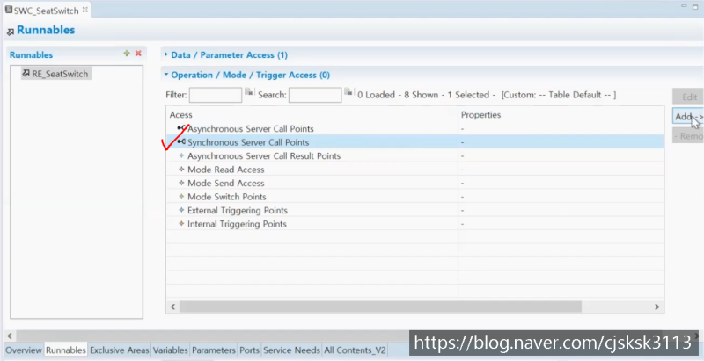Expand the Data / Parameter Access section
704x361 pixels.
(166, 54)
